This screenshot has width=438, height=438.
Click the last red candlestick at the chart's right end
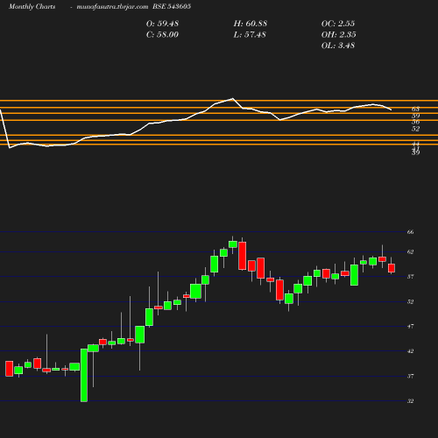[x=392, y=268]
